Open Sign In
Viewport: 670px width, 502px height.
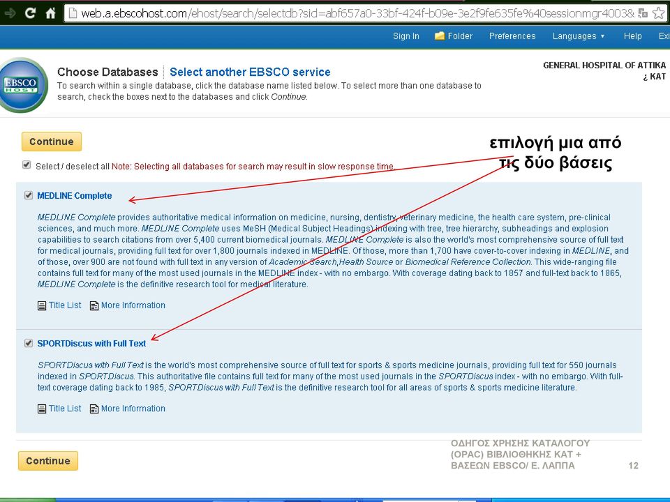pos(406,36)
